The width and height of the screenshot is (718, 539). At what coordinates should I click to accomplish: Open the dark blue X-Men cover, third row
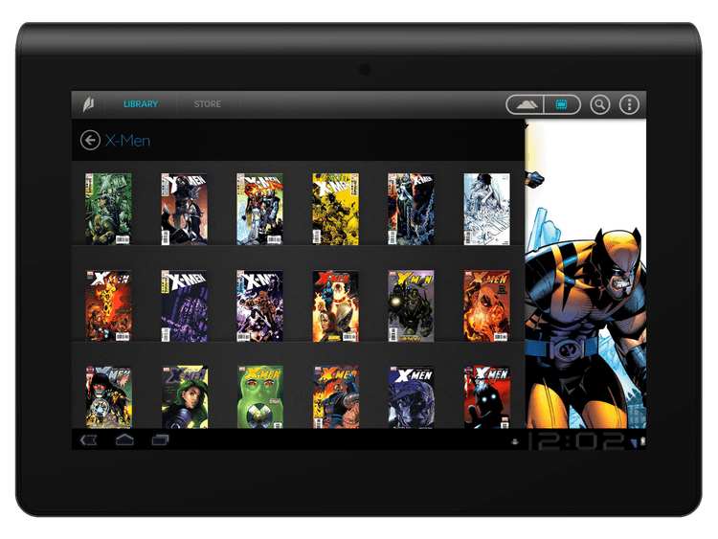[411, 397]
